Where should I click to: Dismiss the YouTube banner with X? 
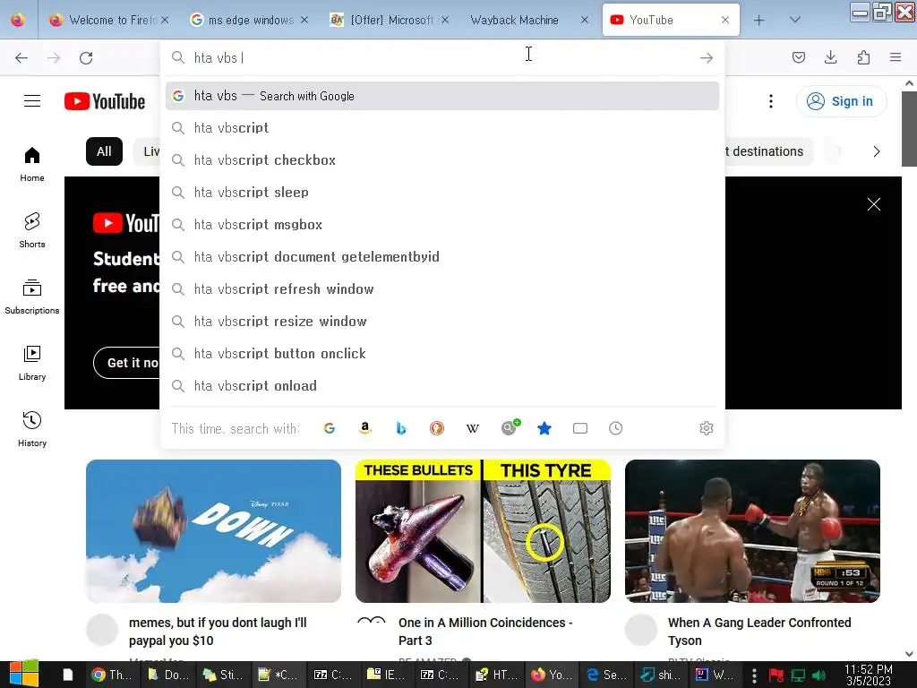(x=874, y=204)
